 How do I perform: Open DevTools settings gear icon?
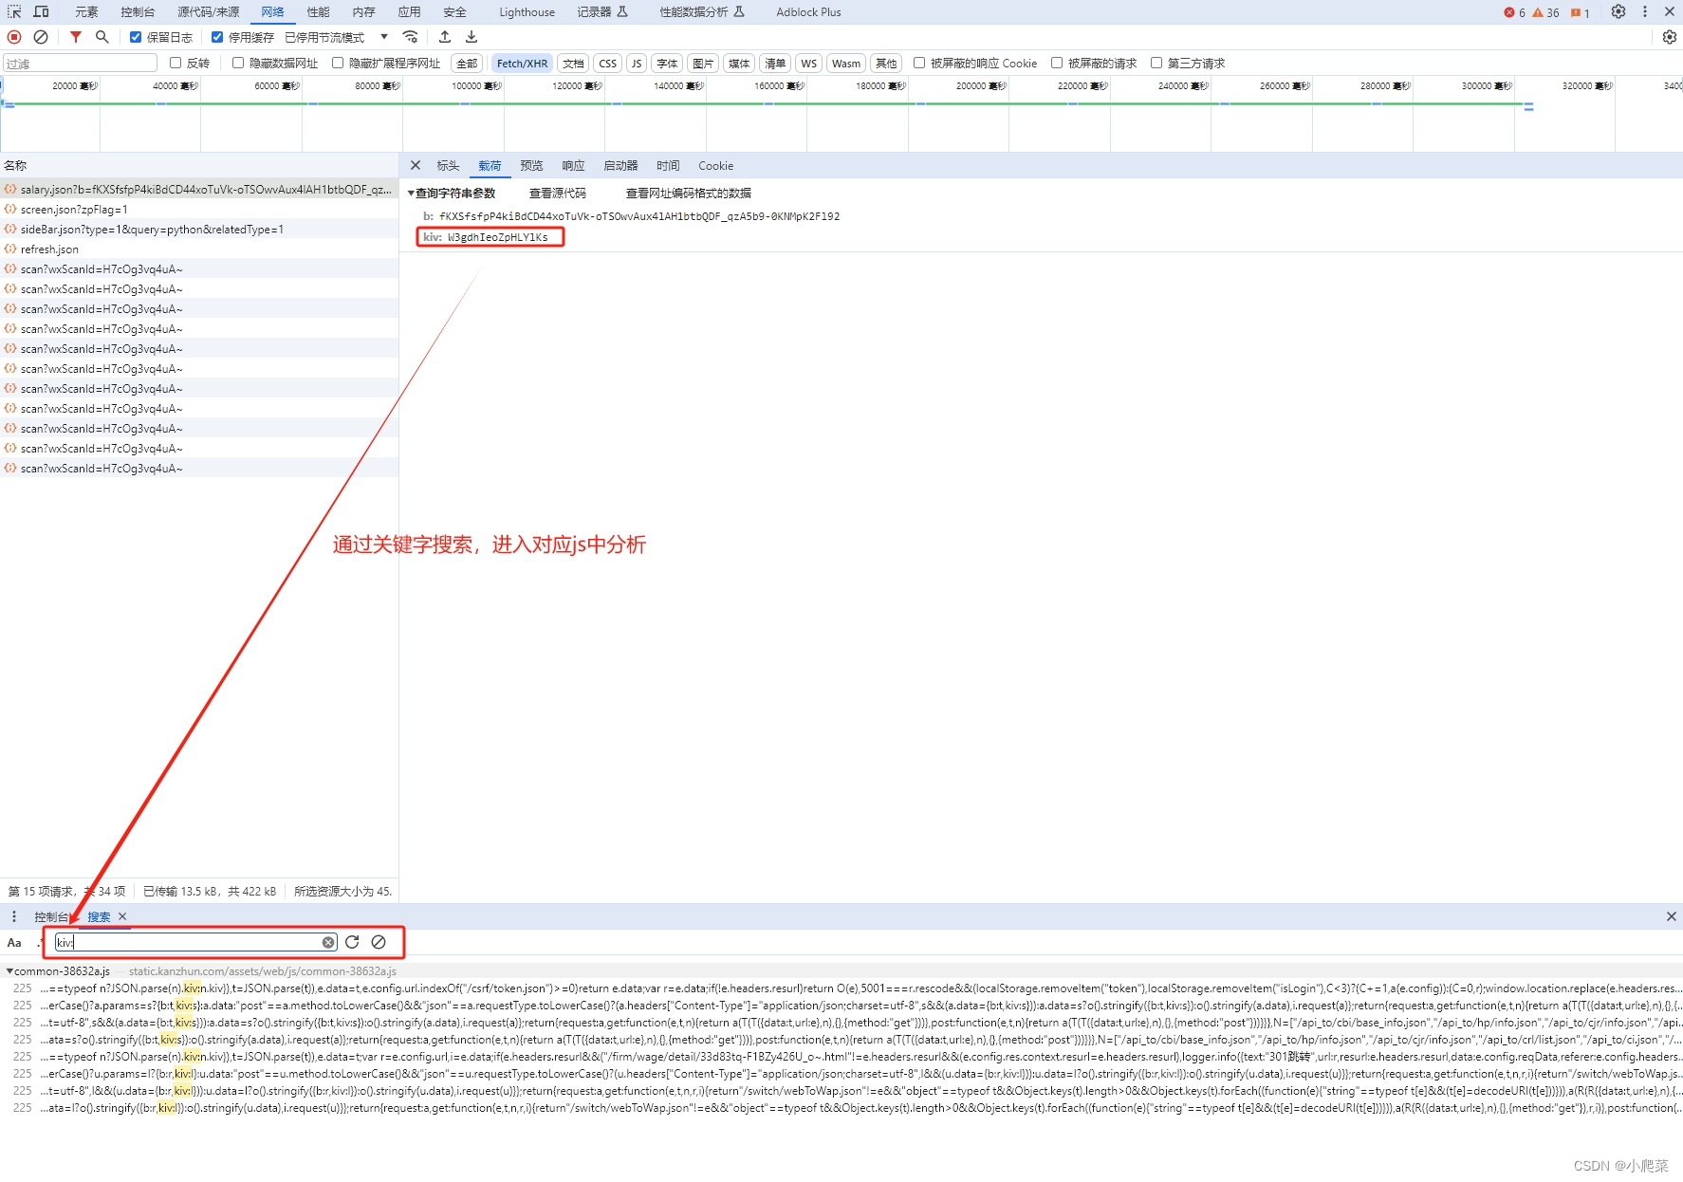point(1618,11)
